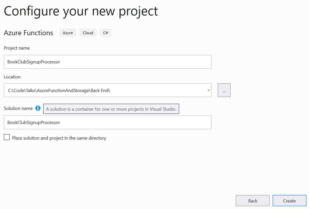
Task: Select the BookClubSignupProcessor project name text
Action: (33, 62)
